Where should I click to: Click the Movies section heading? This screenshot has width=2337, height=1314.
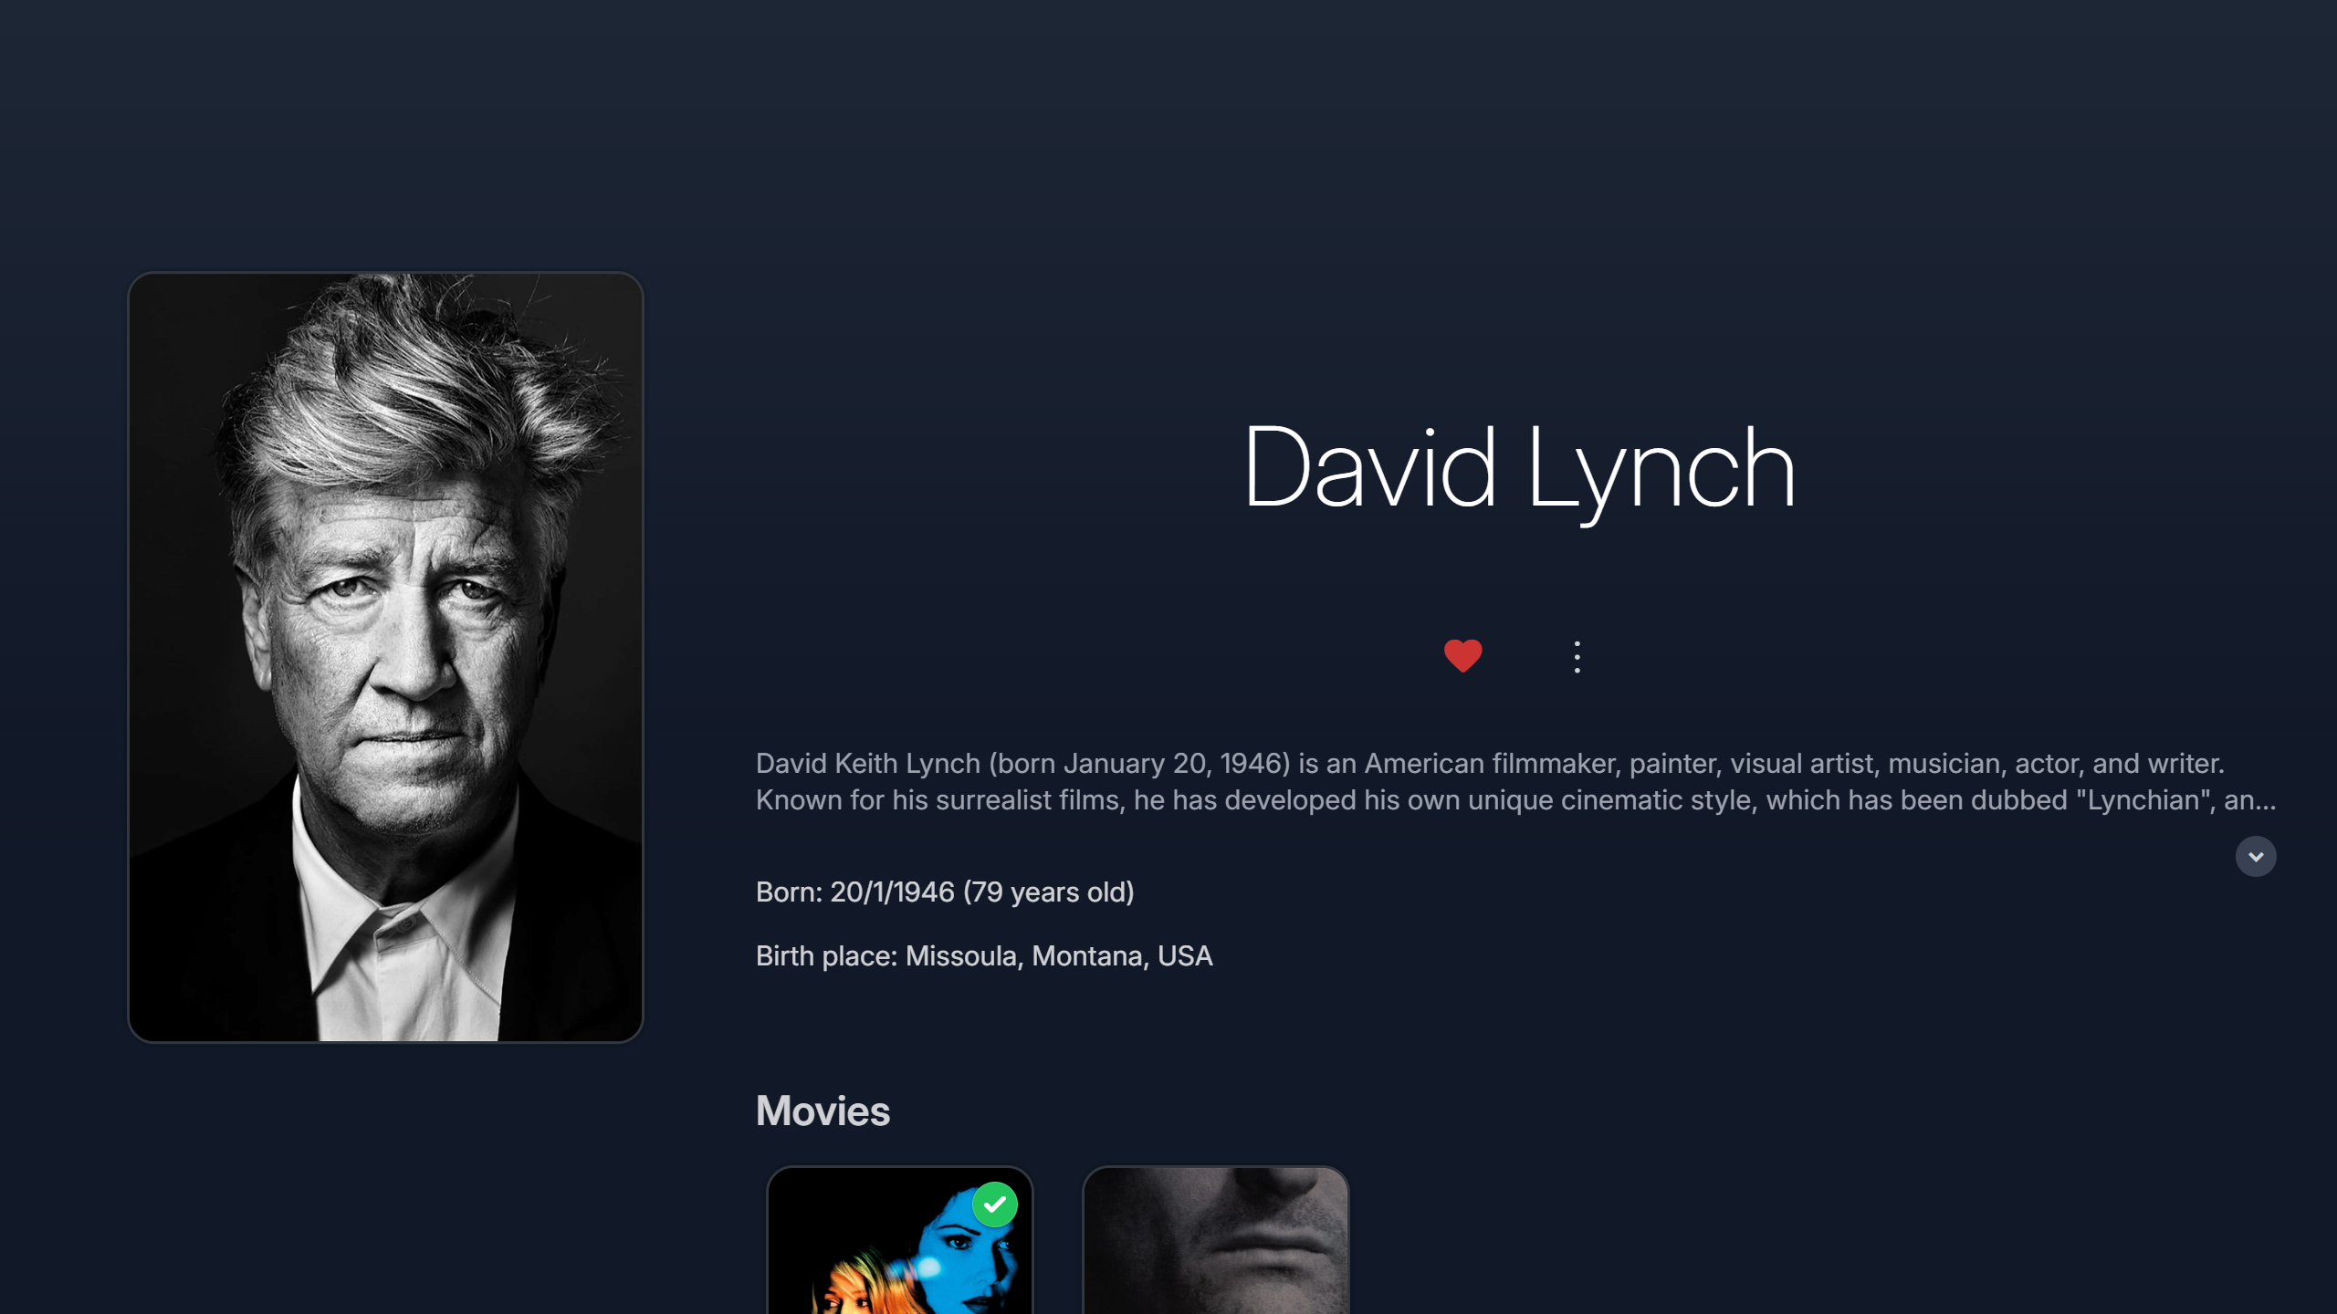[823, 1111]
